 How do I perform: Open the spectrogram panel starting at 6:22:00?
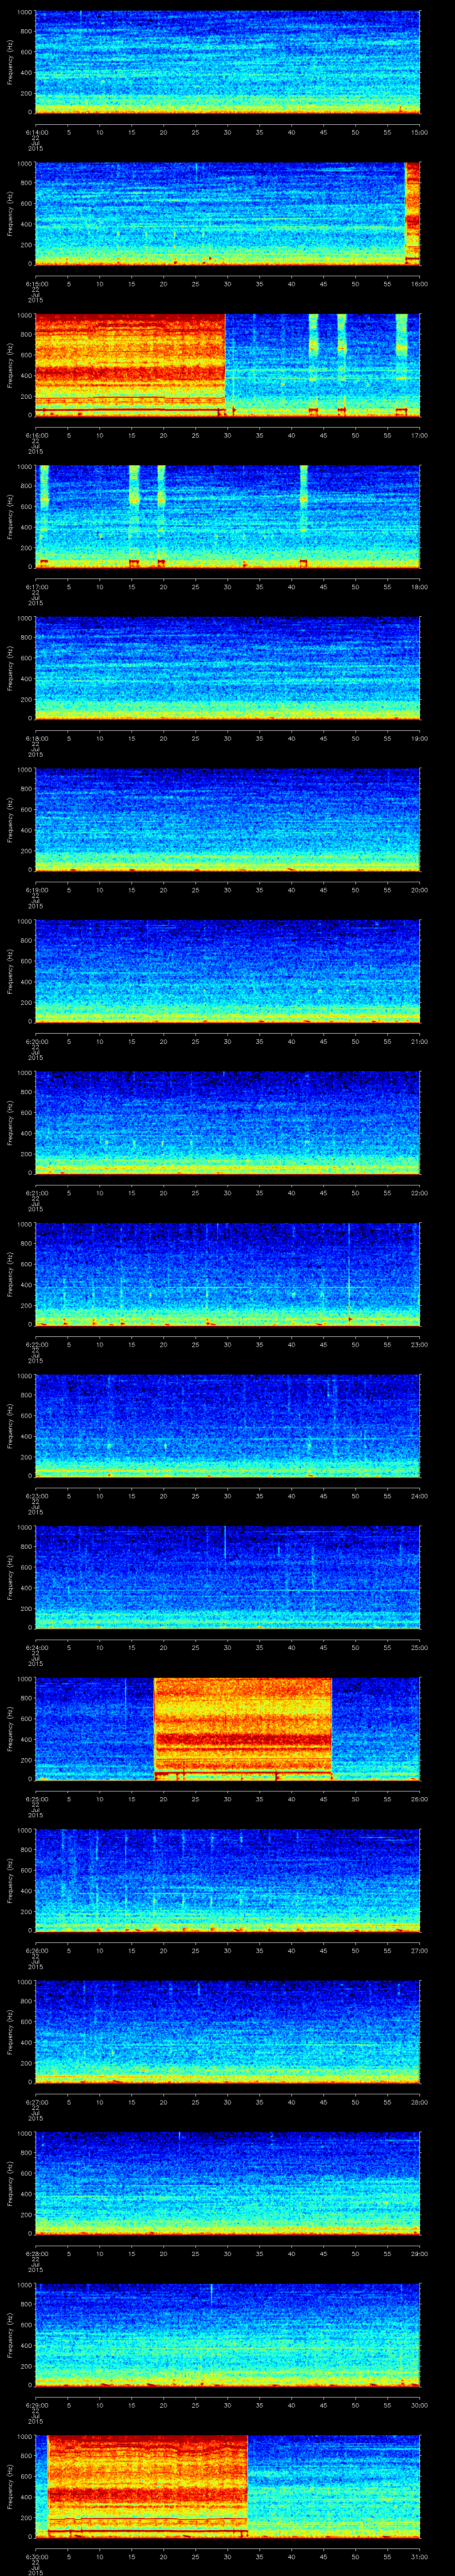coord(227,1274)
